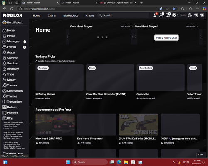Open the Klay Hood game thumbnail
The height and width of the screenshot is (166, 208).
pos(55,124)
